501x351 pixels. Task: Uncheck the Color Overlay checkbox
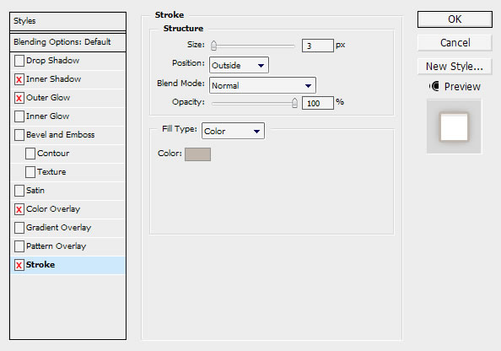(19, 209)
